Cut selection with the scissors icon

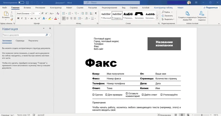pyautogui.click(x=12, y=12)
